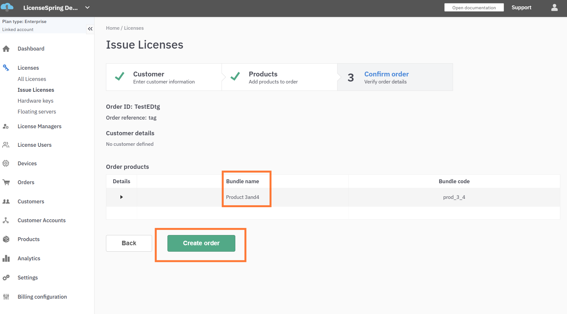The height and width of the screenshot is (314, 567).
Task: Open documentation from the header
Action: point(474,8)
